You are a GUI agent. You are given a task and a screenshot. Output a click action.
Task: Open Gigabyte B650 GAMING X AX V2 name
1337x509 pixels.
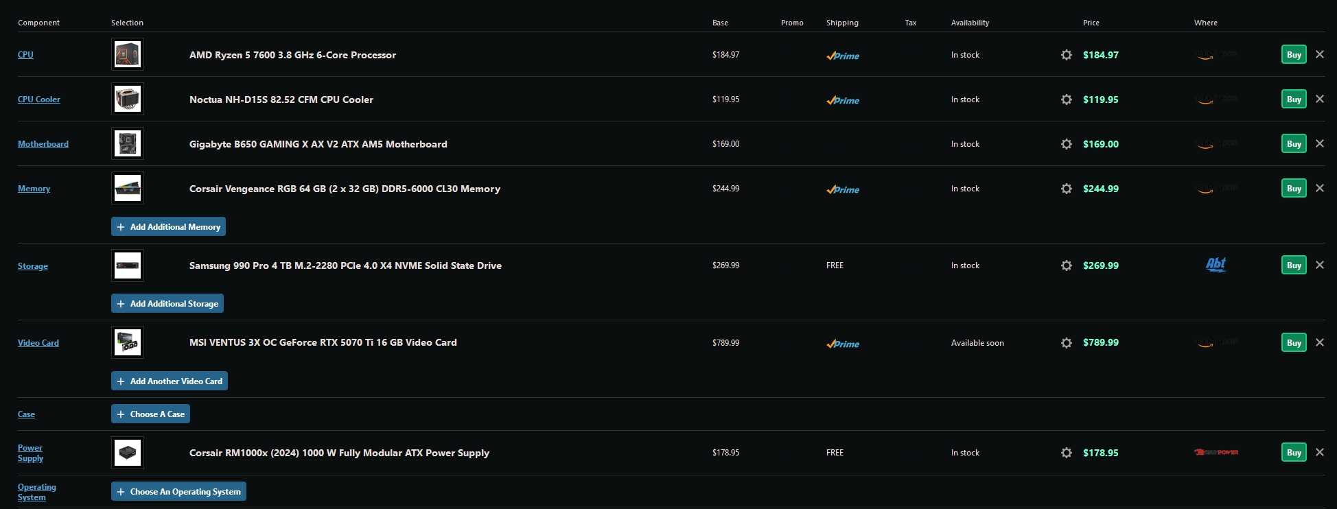[x=318, y=144]
